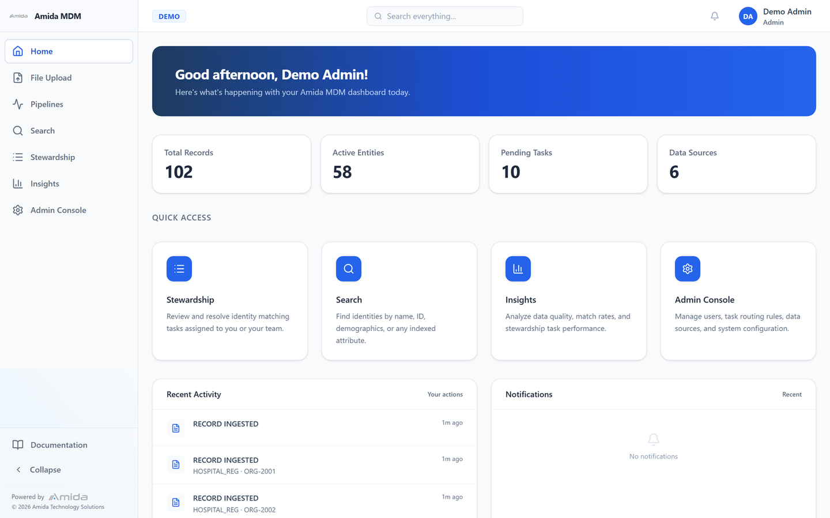Open the Admin Console quick access card title
830x518 pixels.
click(x=704, y=300)
